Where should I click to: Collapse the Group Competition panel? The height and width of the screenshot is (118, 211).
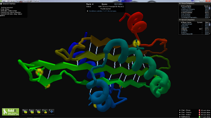tap(180, 4)
